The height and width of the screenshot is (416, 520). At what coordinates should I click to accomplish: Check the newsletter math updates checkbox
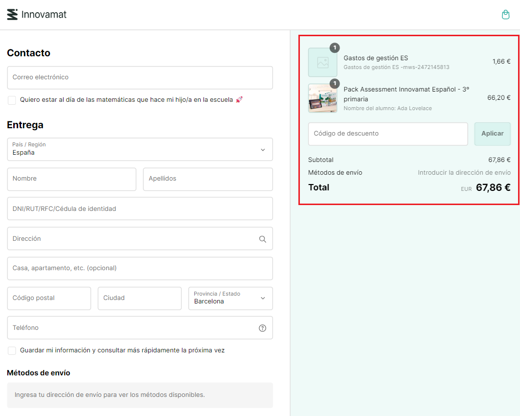pos(12,100)
